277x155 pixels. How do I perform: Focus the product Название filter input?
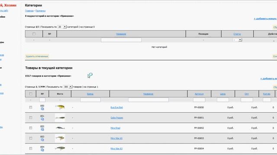tap(148, 100)
